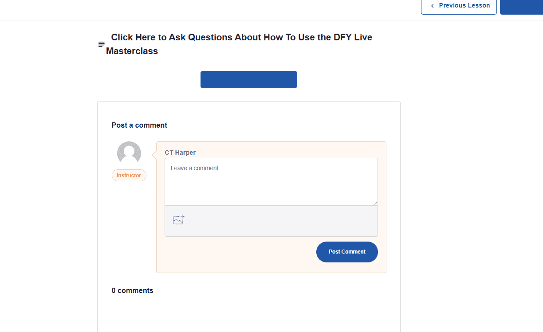
Task: Click the 'Post a comment' heading
Action: coord(139,125)
